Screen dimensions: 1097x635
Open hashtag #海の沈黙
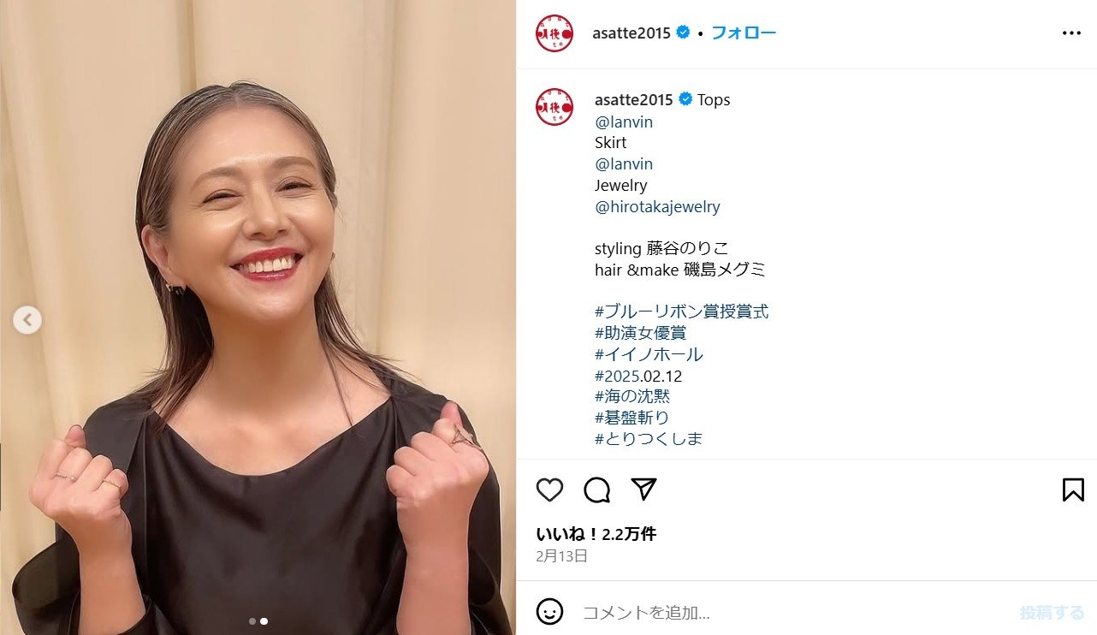click(632, 396)
